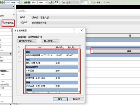140x105 pixels.
Task: Click the 构件 column header
Action: [x=40, y=48]
